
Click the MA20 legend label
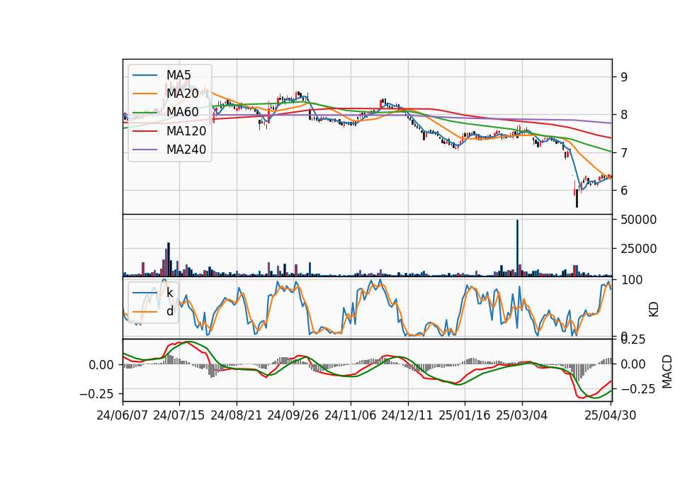point(182,94)
